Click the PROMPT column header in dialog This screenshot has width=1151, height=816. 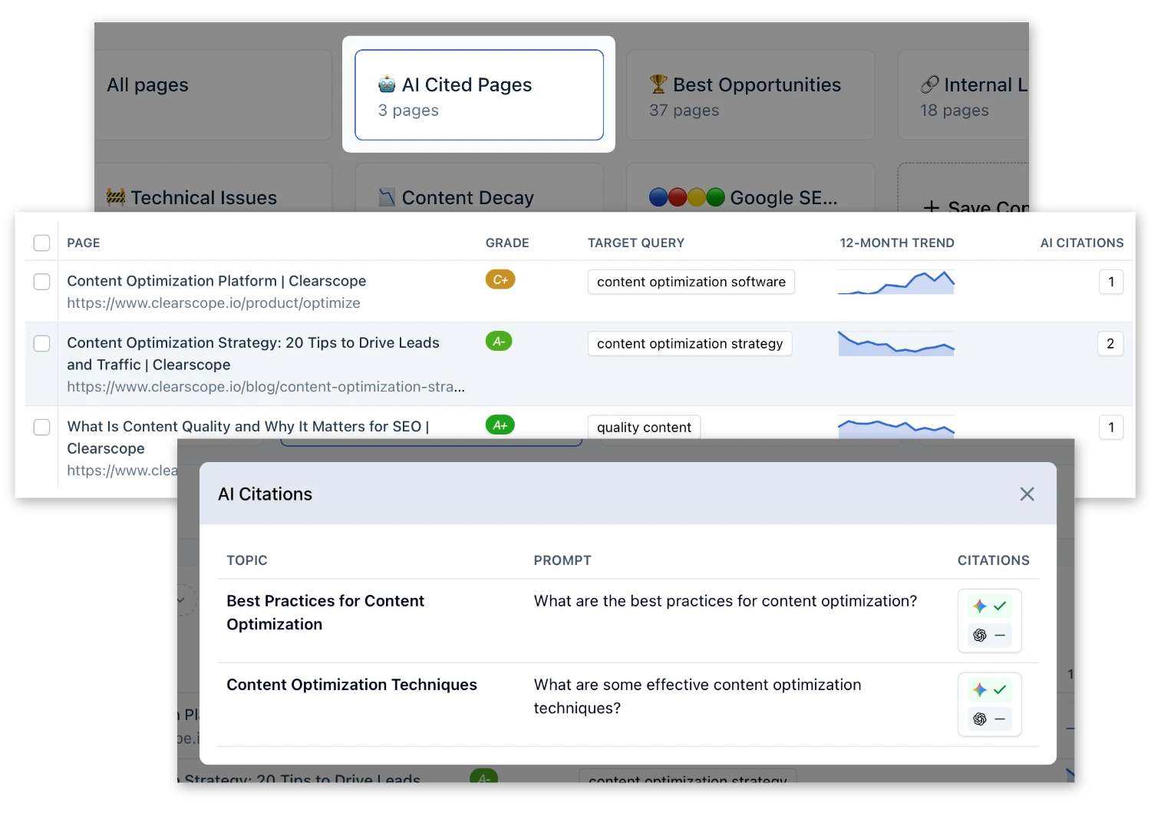tap(562, 560)
